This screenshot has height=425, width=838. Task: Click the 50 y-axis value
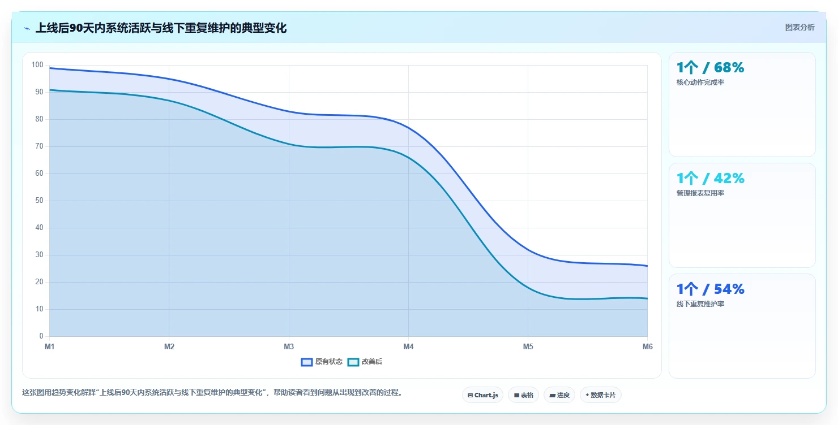[39, 201]
